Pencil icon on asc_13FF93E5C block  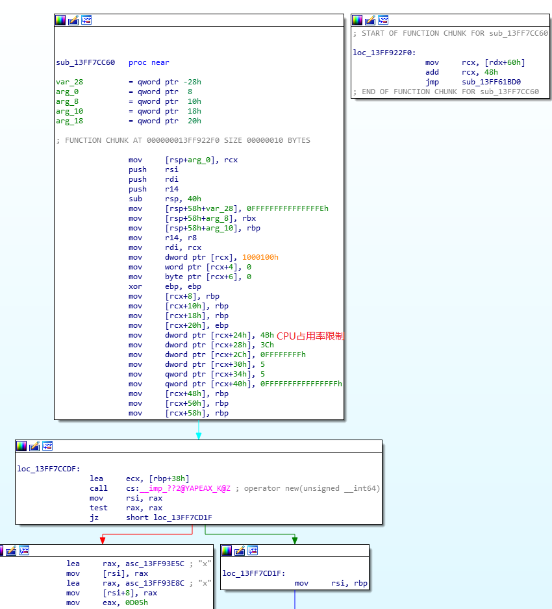click(x=11, y=551)
